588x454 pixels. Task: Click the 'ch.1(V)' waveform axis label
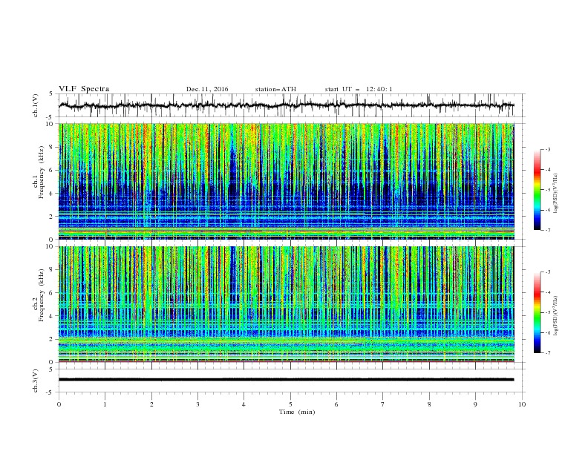coord(36,105)
